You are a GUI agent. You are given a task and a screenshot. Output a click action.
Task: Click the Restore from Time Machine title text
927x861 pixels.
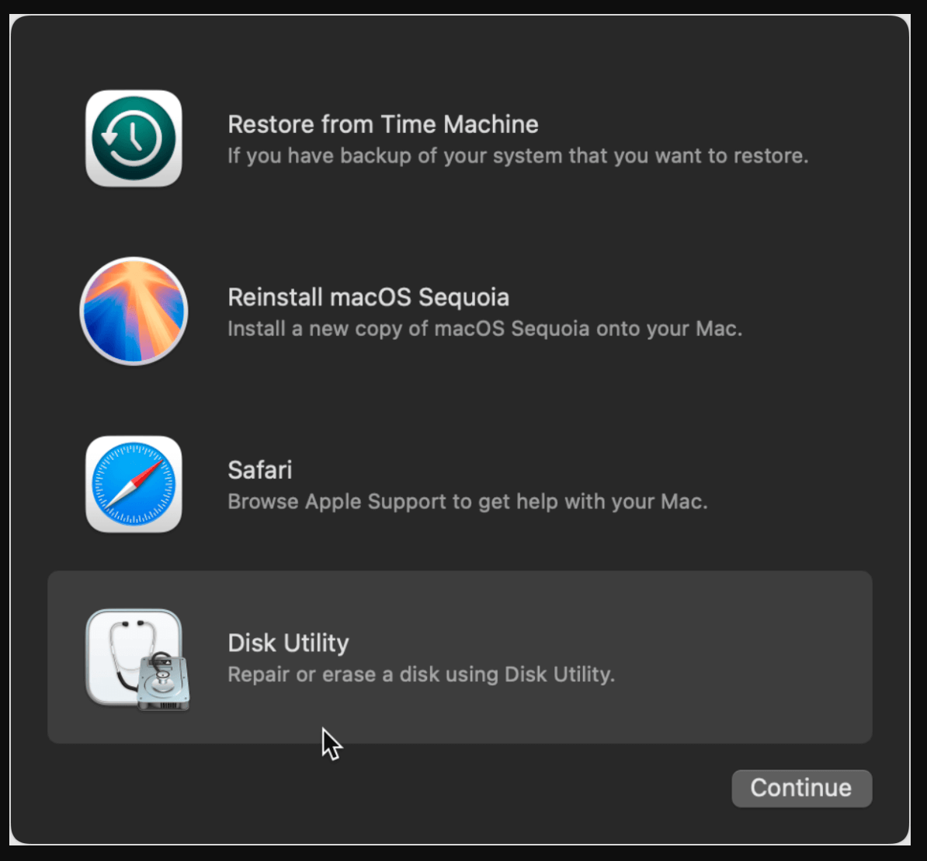383,124
